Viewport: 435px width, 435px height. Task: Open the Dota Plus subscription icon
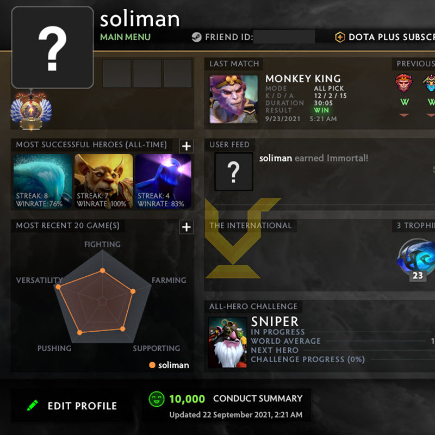340,37
